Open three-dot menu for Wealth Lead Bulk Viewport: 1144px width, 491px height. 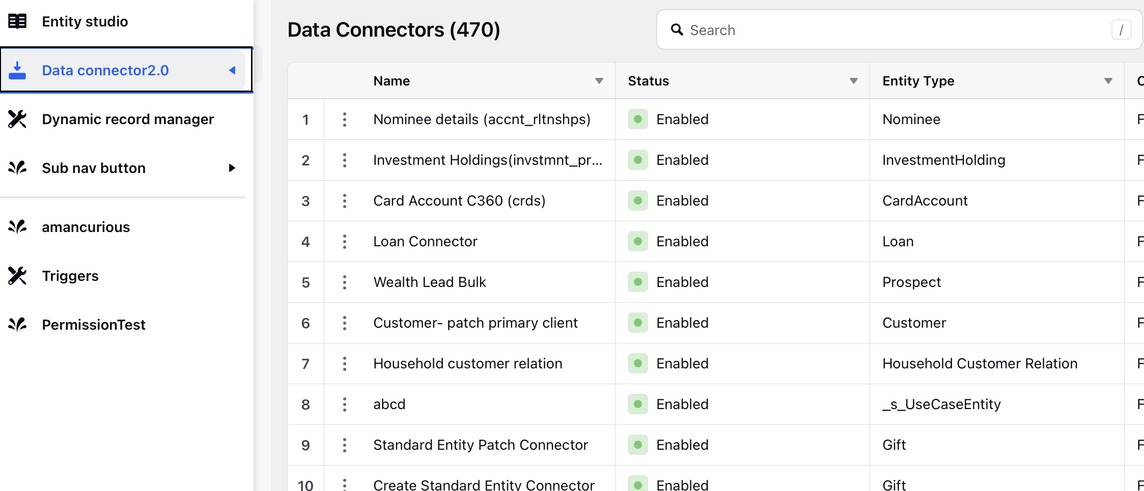345,282
